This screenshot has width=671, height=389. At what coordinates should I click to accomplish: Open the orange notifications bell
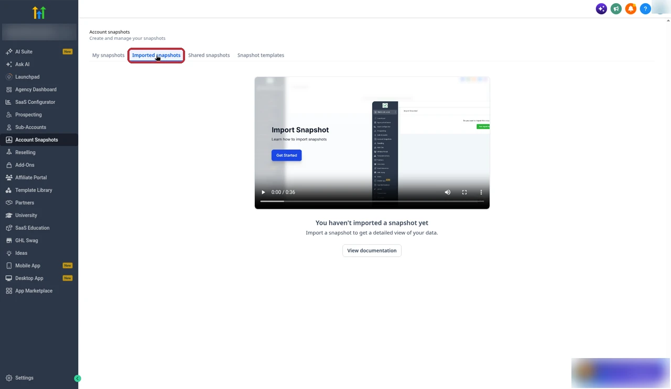631,9
